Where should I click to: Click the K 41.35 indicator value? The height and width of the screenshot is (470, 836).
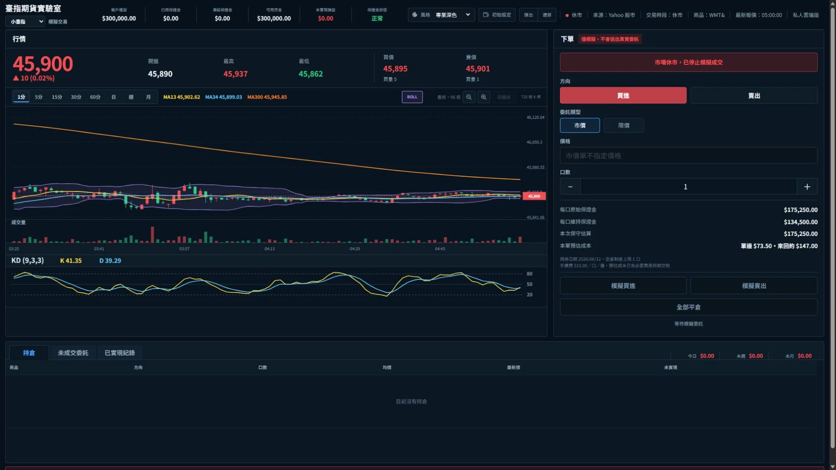coord(71,260)
